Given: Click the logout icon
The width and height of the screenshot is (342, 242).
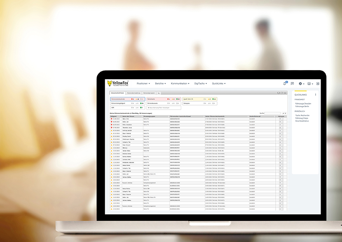Looking at the screenshot, I should point(318,84).
